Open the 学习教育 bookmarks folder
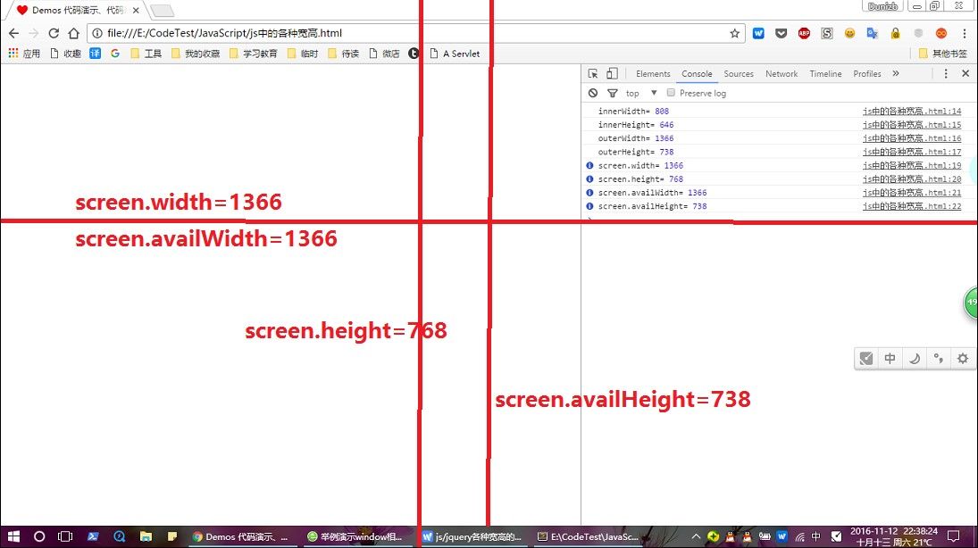The height and width of the screenshot is (548, 978). [253, 54]
